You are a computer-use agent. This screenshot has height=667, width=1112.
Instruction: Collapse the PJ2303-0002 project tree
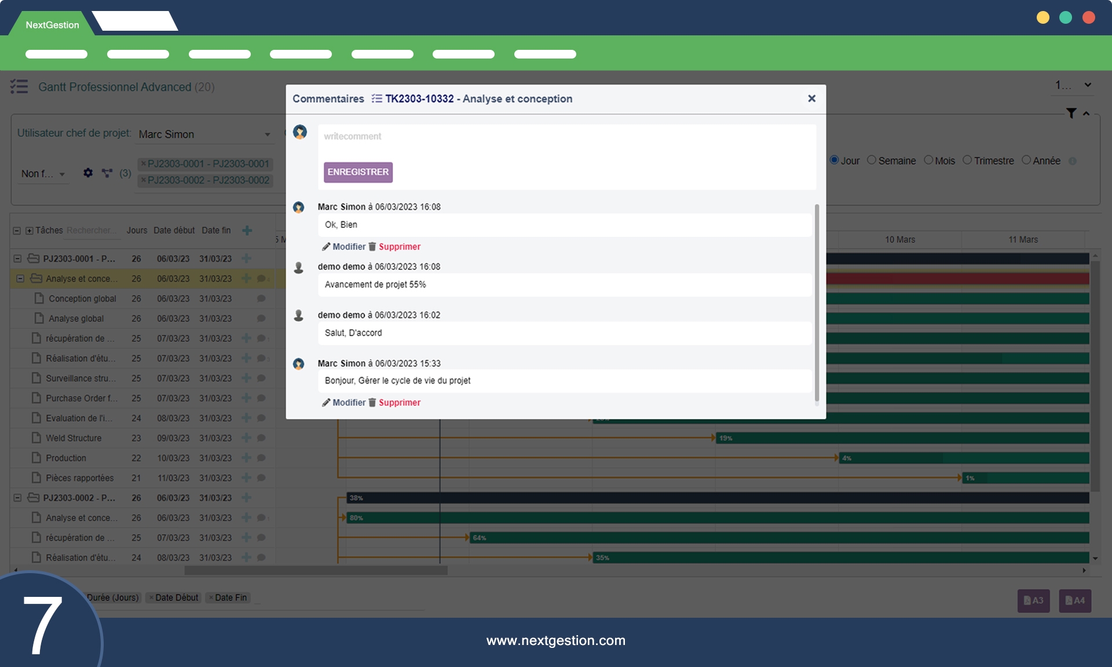pyautogui.click(x=17, y=498)
